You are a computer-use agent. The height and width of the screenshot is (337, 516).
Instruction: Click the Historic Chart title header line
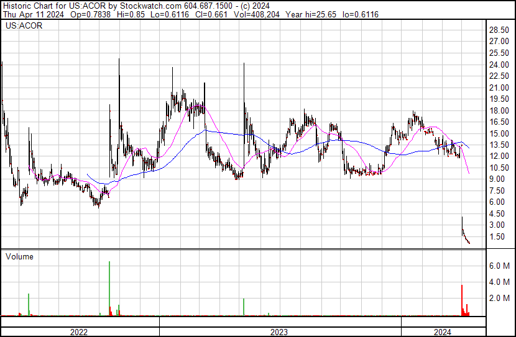(x=136, y=6)
